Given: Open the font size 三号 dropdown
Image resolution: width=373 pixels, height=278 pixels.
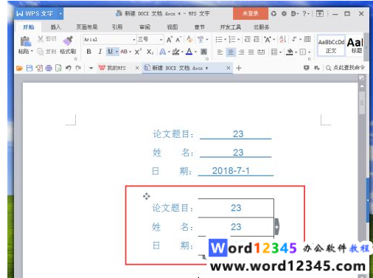Looking at the screenshot, I should click(161, 40).
